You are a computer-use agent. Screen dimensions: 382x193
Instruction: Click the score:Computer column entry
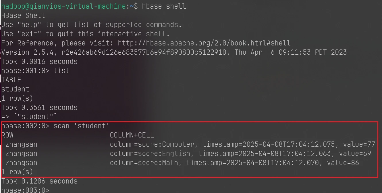click(152, 144)
